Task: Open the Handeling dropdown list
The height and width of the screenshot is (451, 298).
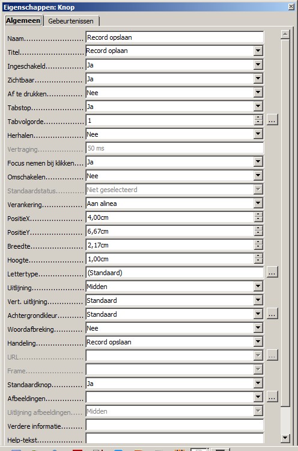Action: tap(258, 341)
